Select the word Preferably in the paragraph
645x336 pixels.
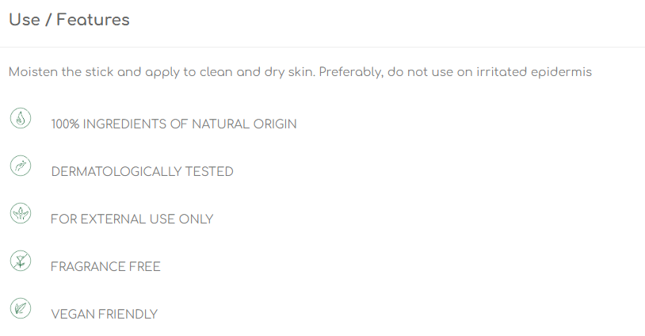351,73
